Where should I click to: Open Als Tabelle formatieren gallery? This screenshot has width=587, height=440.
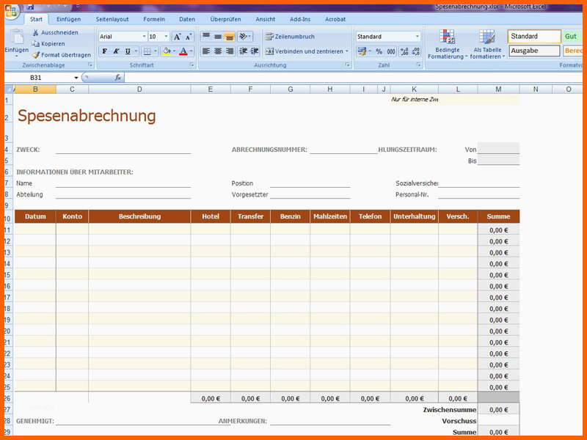tap(487, 44)
